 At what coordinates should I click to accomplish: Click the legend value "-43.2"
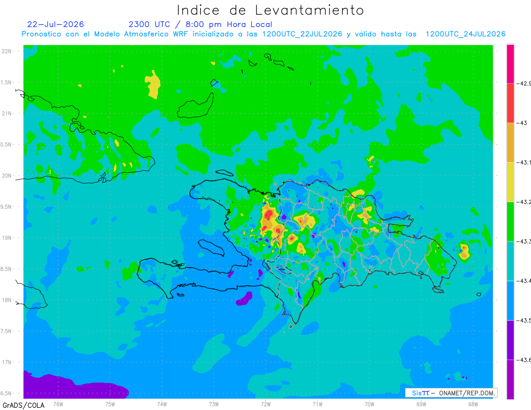(524, 202)
